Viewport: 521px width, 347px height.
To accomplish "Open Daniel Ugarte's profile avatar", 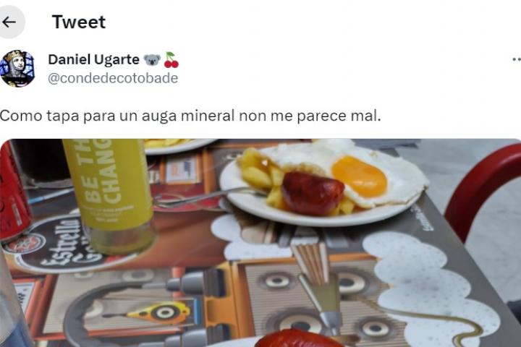I will [x=17, y=69].
